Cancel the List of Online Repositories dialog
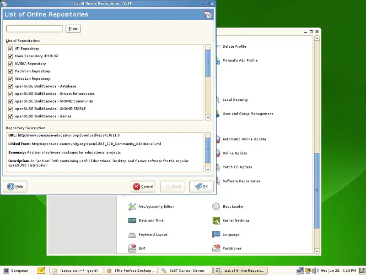This screenshot has height=275, width=366. click(x=143, y=187)
